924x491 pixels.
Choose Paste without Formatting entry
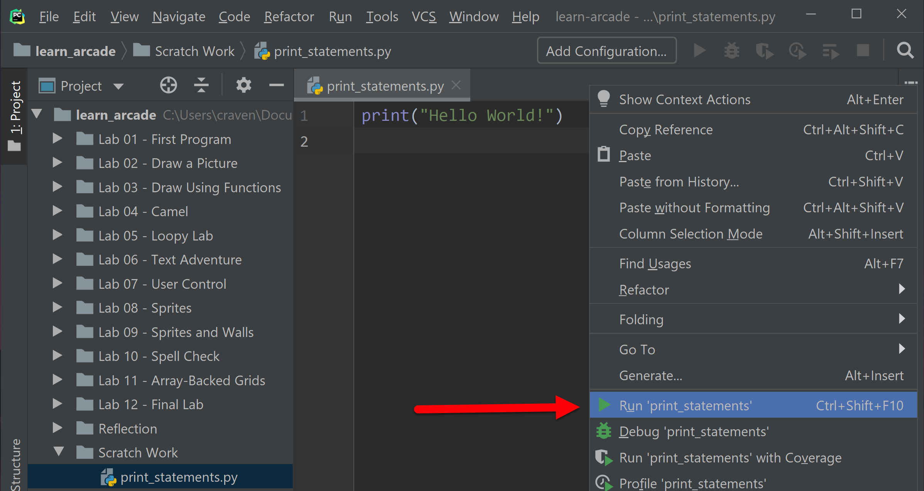tap(753, 208)
